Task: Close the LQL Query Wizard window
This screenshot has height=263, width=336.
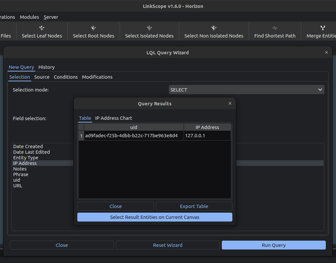Action: tap(326, 53)
